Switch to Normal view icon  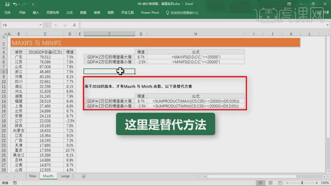click(x=261, y=183)
